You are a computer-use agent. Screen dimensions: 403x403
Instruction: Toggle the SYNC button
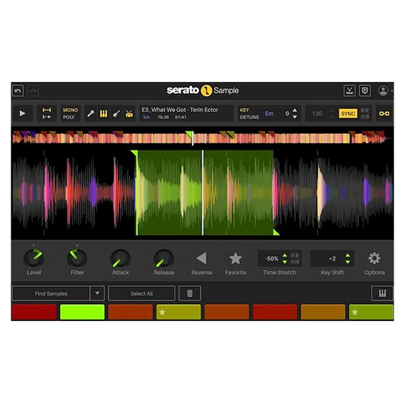tap(348, 114)
